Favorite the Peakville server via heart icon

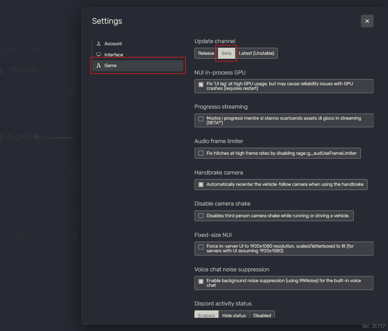(71, 91)
